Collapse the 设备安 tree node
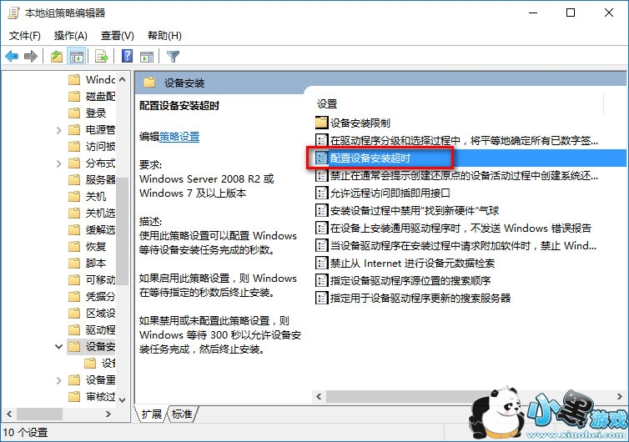629x442 pixels. pyautogui.click(x=58, y=347)
